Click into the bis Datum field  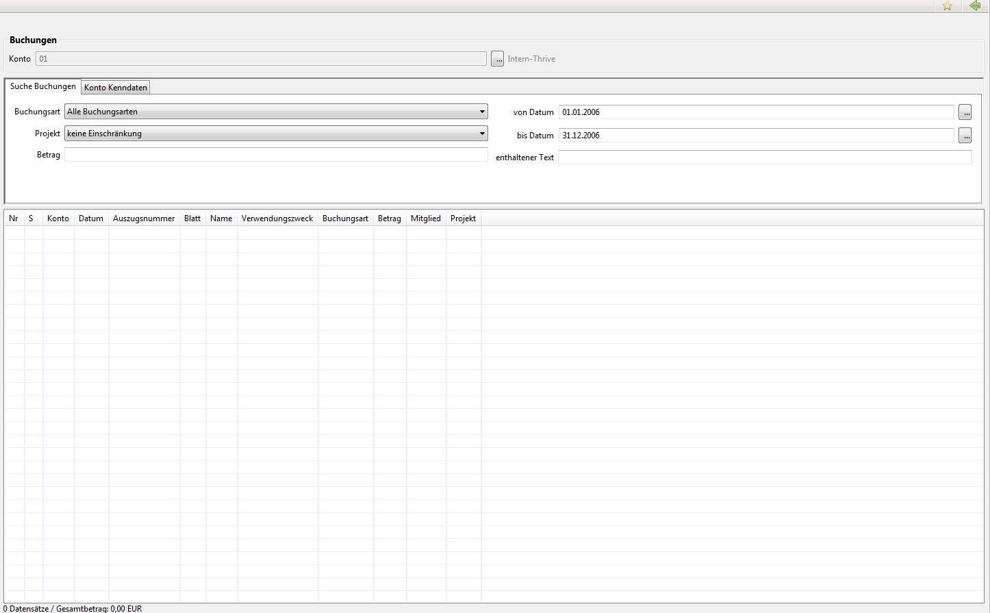[x=757, y=136]
